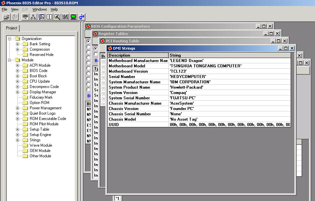Click the hammer build toolbar icon
The width and height of the screenshot is (315, 201).
[x=57, y=17]
